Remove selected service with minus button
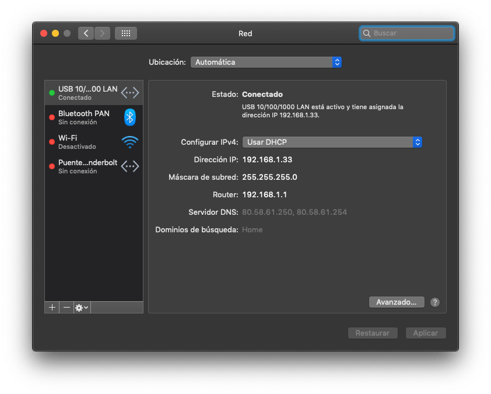 [66, 307]
